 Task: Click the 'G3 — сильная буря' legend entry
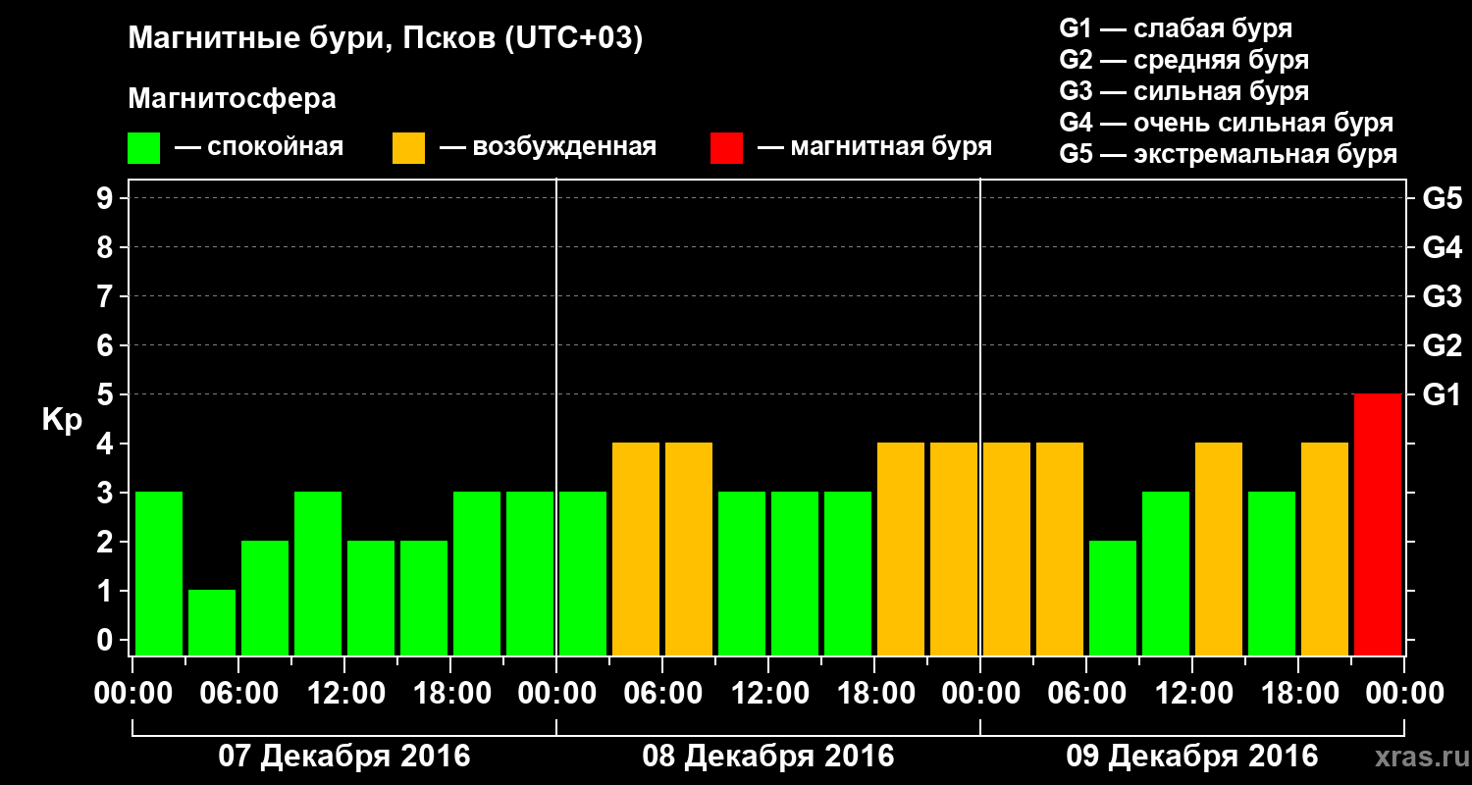(1183, 92)
